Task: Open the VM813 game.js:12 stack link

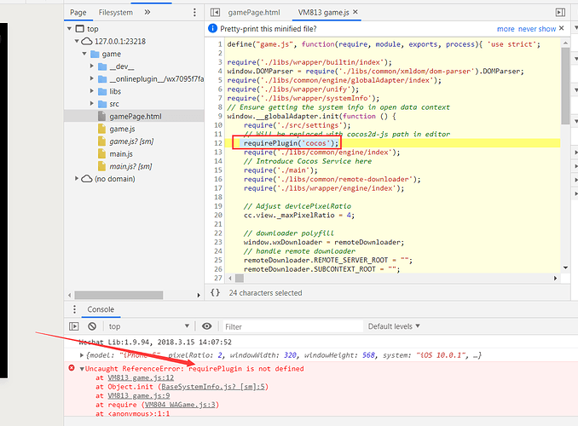Action: [141, 377]
